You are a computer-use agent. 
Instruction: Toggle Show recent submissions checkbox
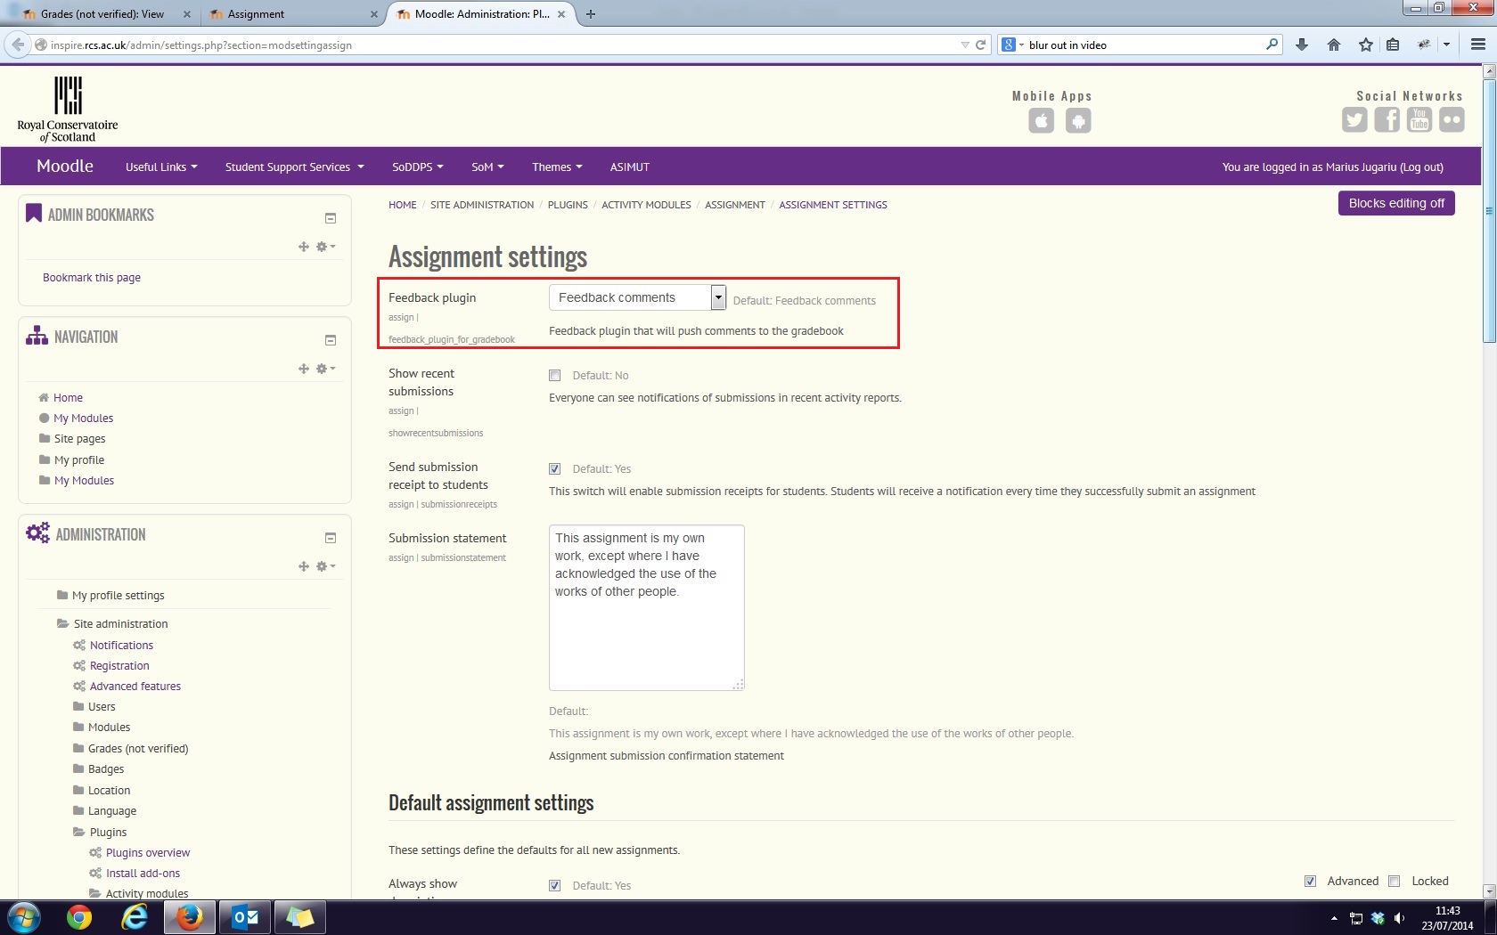point(554,376)
